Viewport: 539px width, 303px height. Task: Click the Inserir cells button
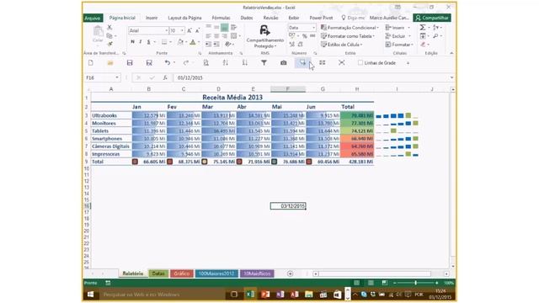pos(398,28)
